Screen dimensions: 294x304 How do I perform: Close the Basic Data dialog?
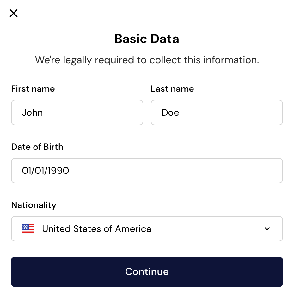(x=14, y=13)
